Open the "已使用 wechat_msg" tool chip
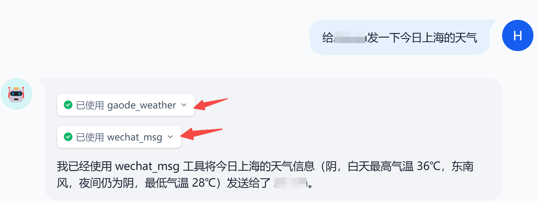Image resolution: width=538 pixels, height=203 pixels. coord(119,137)
